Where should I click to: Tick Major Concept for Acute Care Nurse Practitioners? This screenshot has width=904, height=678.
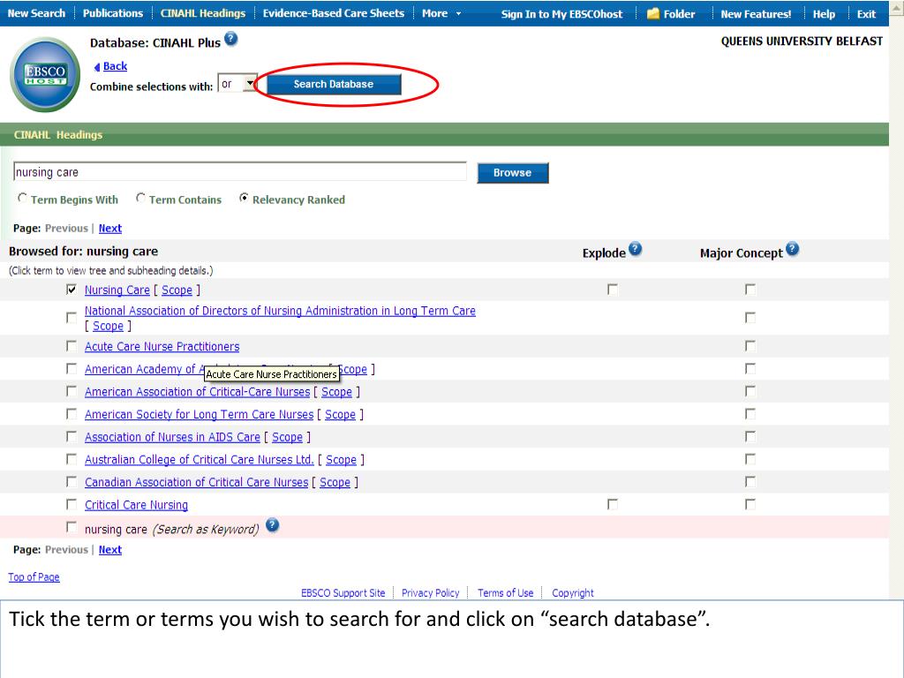coord(750,346)
